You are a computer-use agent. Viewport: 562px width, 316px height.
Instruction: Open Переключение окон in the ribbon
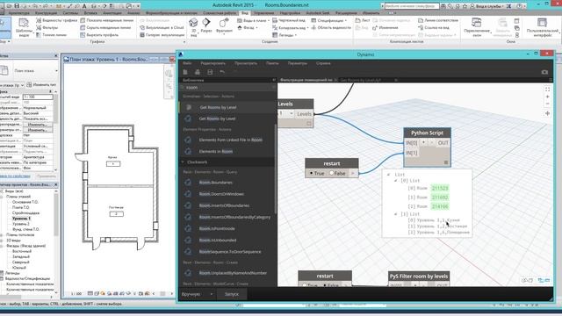pos(477,27)
